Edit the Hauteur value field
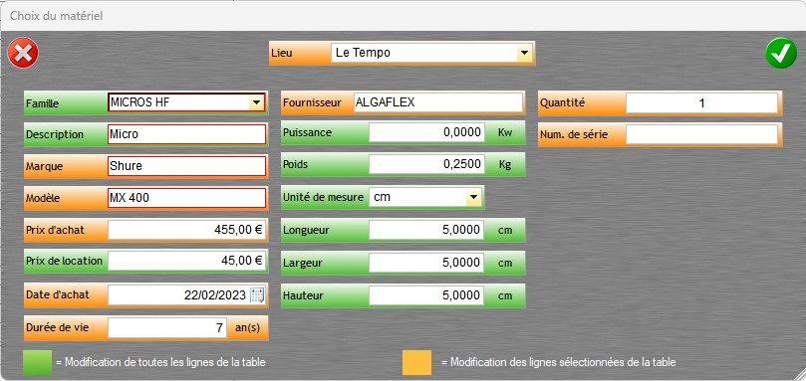 click(426, 295)
